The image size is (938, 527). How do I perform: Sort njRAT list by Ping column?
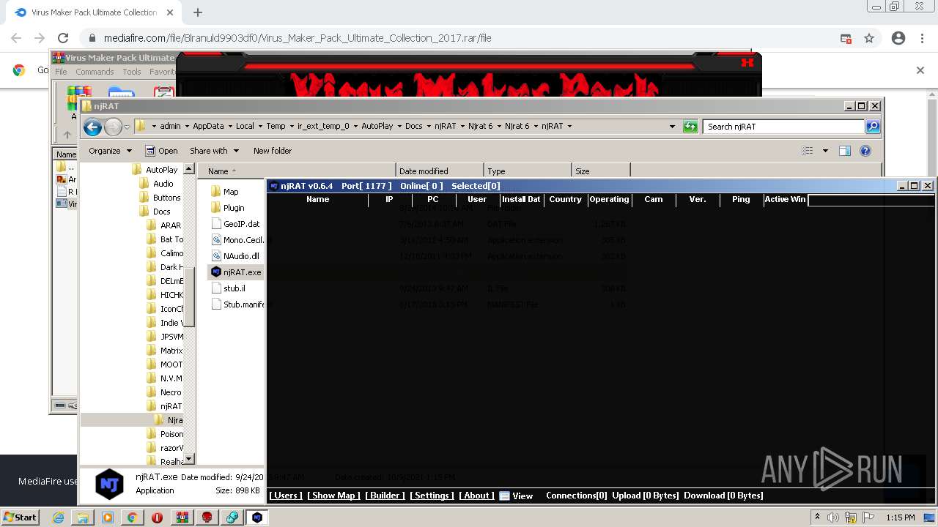point(741,199)
